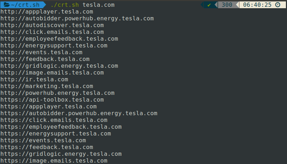
Task: Click the green checkmark status icon
Action: click(209, 5)
